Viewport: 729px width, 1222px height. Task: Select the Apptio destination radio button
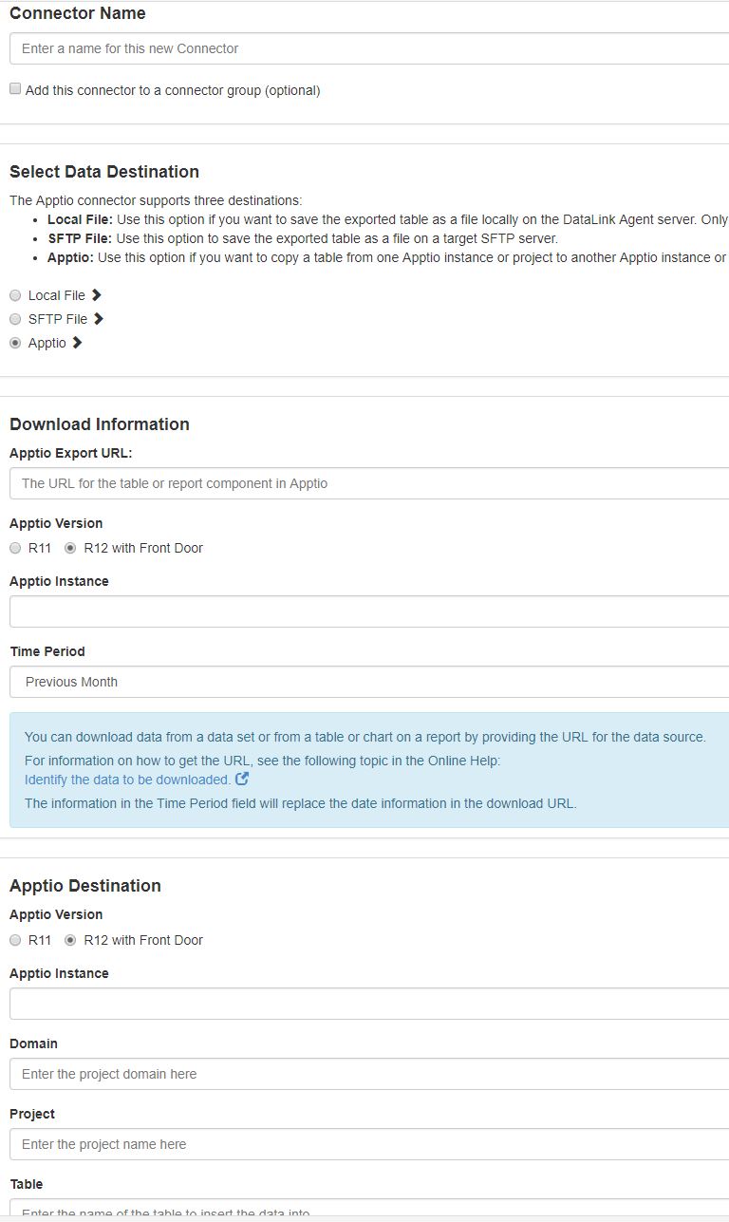tap(15, 343)
